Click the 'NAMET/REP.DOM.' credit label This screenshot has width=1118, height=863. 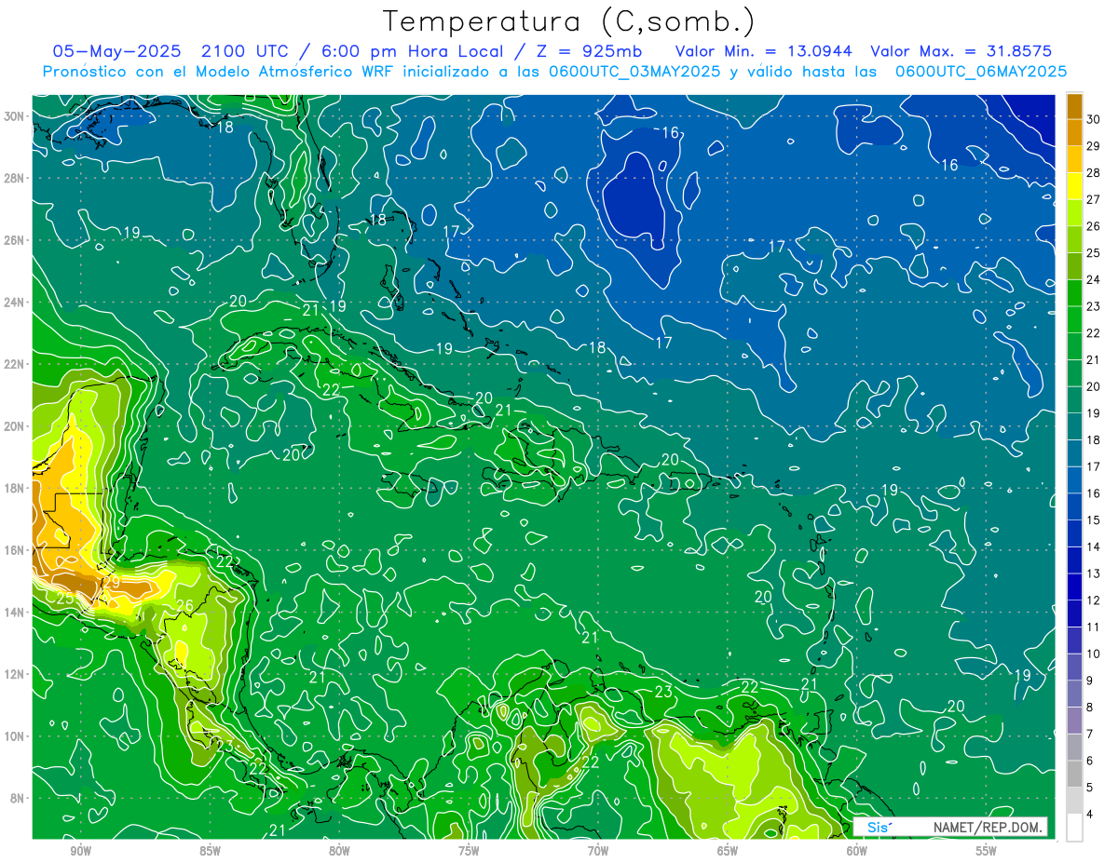(x=988, y=827)
